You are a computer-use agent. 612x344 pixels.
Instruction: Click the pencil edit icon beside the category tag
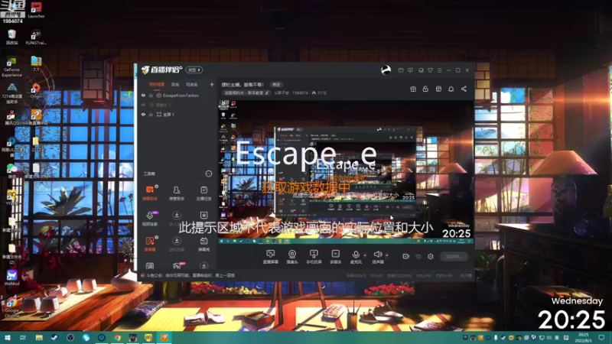pyautogui.click(x=267, y=92)
